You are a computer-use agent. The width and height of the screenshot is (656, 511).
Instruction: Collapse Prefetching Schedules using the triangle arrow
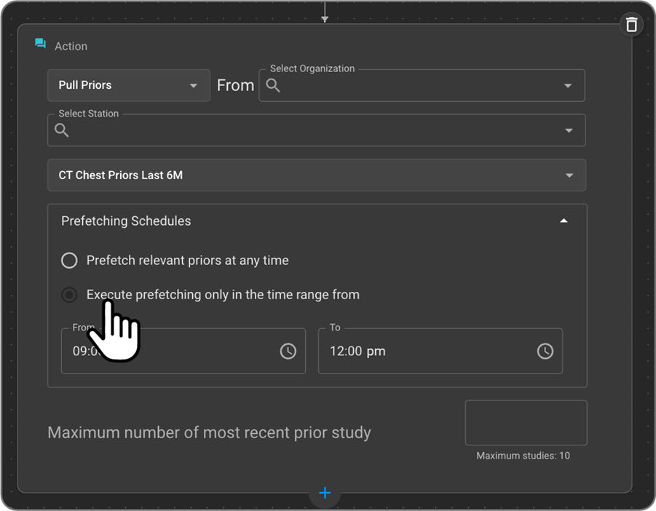[x=563, y=221]
